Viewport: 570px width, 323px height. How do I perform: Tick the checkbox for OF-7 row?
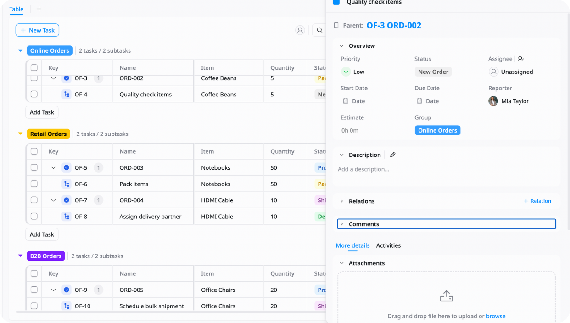pos(34,200)
